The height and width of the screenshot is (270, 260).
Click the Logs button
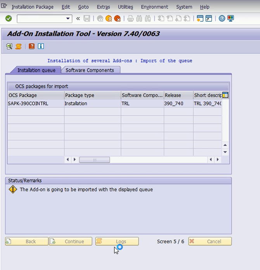(x=117, y=241)
